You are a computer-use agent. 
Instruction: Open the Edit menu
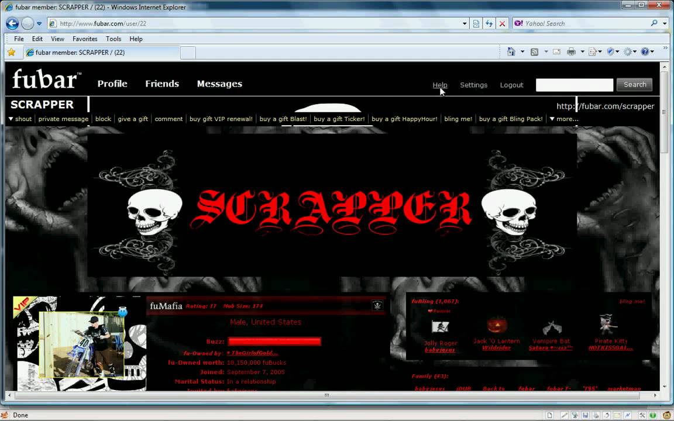(x=37, y=39)
